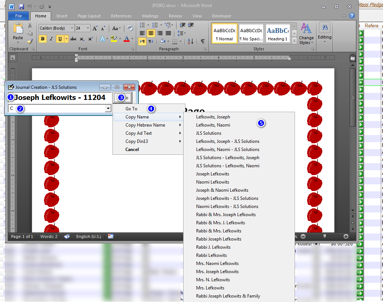Viewport: 383px width, 302px height.
Task: Click the text Highlight Color icon
Action: tap(114, 39)
